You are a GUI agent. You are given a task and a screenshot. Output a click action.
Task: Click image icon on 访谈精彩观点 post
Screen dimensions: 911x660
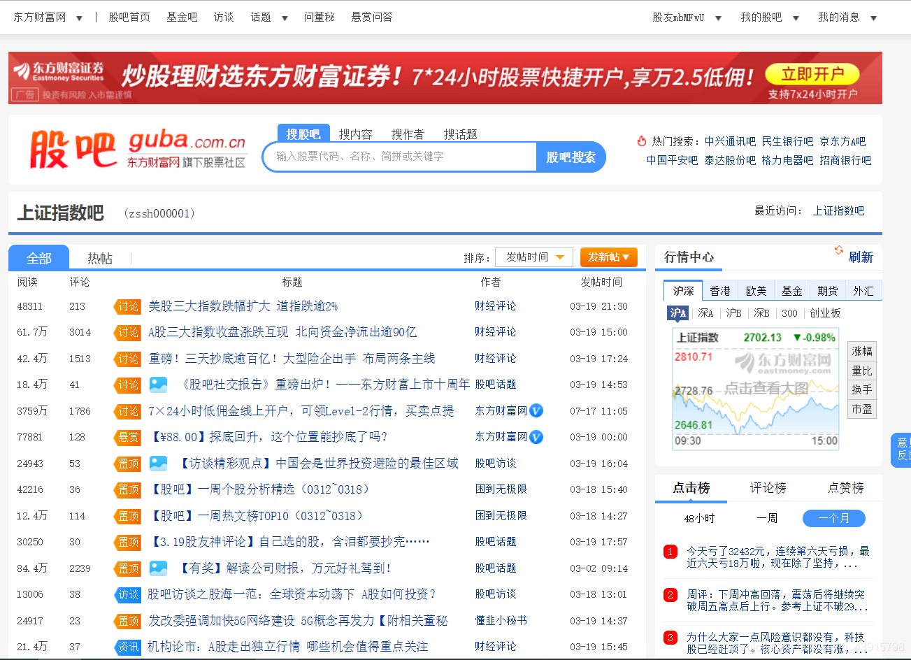click(x=159, y=463)
